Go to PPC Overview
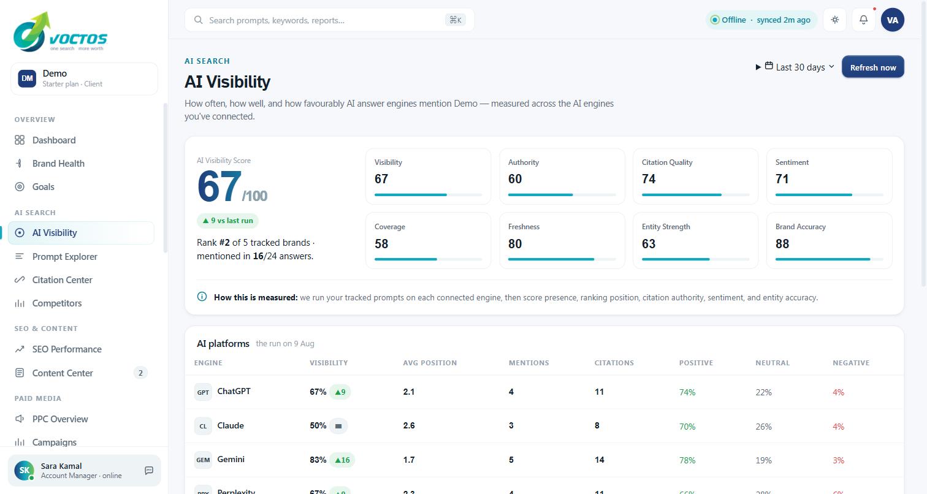This screenshot has height=494, width=927. 81,419
